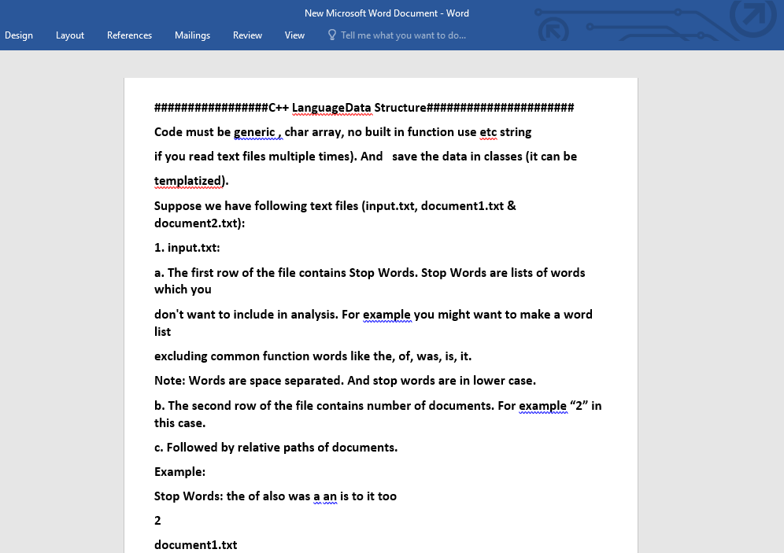The width and height of the screenshot is (784, 553).
Task: Click the document1.txt line
Action: (195, 544)
